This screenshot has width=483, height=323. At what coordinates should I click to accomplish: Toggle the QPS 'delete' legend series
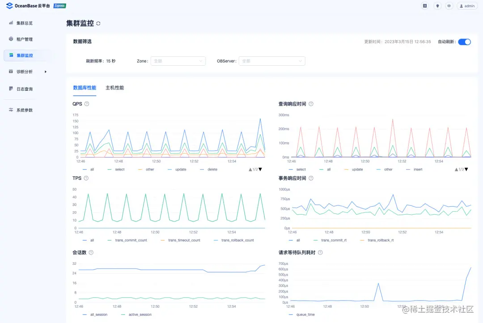click(x=209, y=170)
